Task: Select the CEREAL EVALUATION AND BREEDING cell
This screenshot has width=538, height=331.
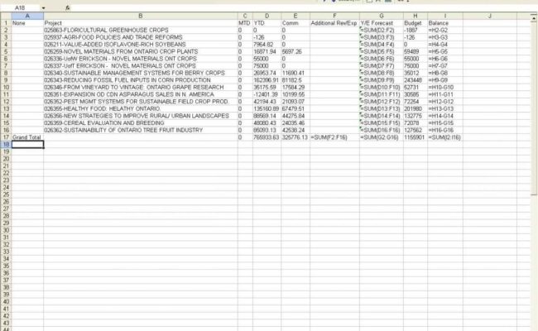Action: pyautogui.click(x=141, y=122)
